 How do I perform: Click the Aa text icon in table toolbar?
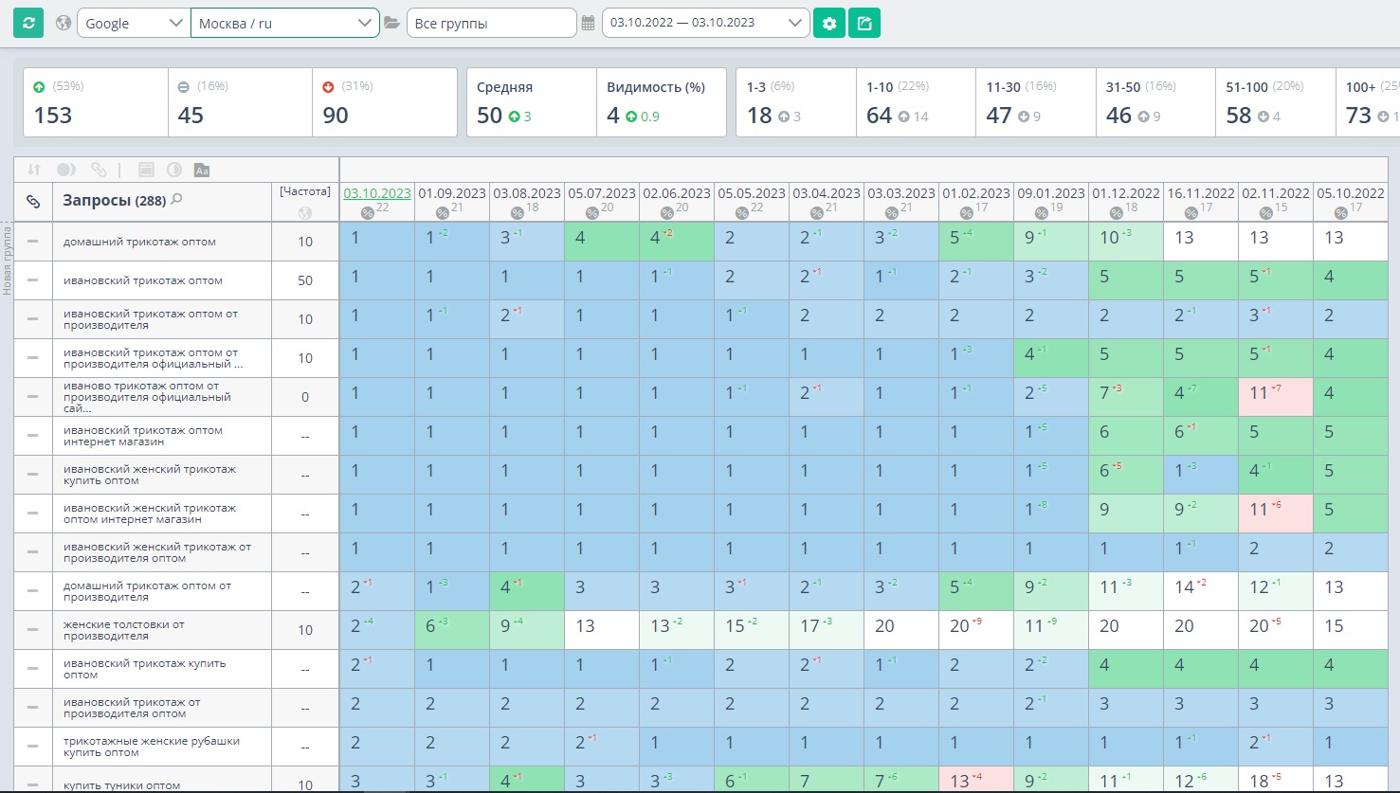[x=202, y=170]
